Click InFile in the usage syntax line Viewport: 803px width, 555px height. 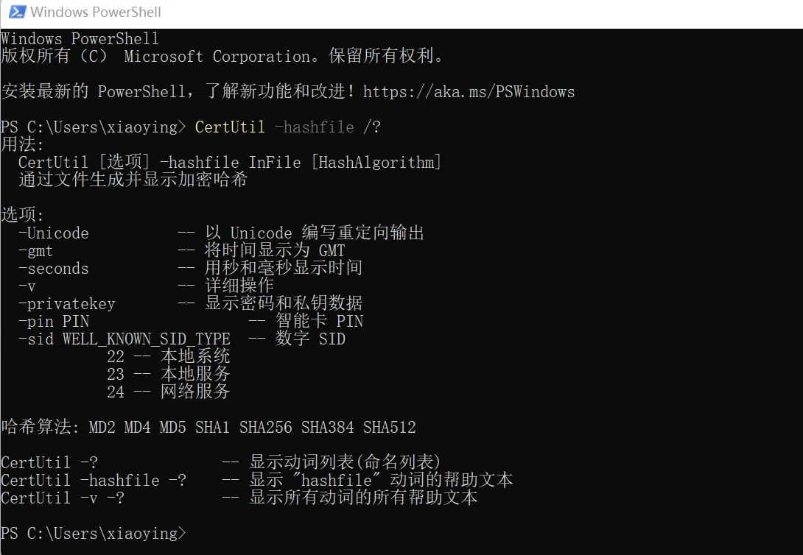point(274,163)
